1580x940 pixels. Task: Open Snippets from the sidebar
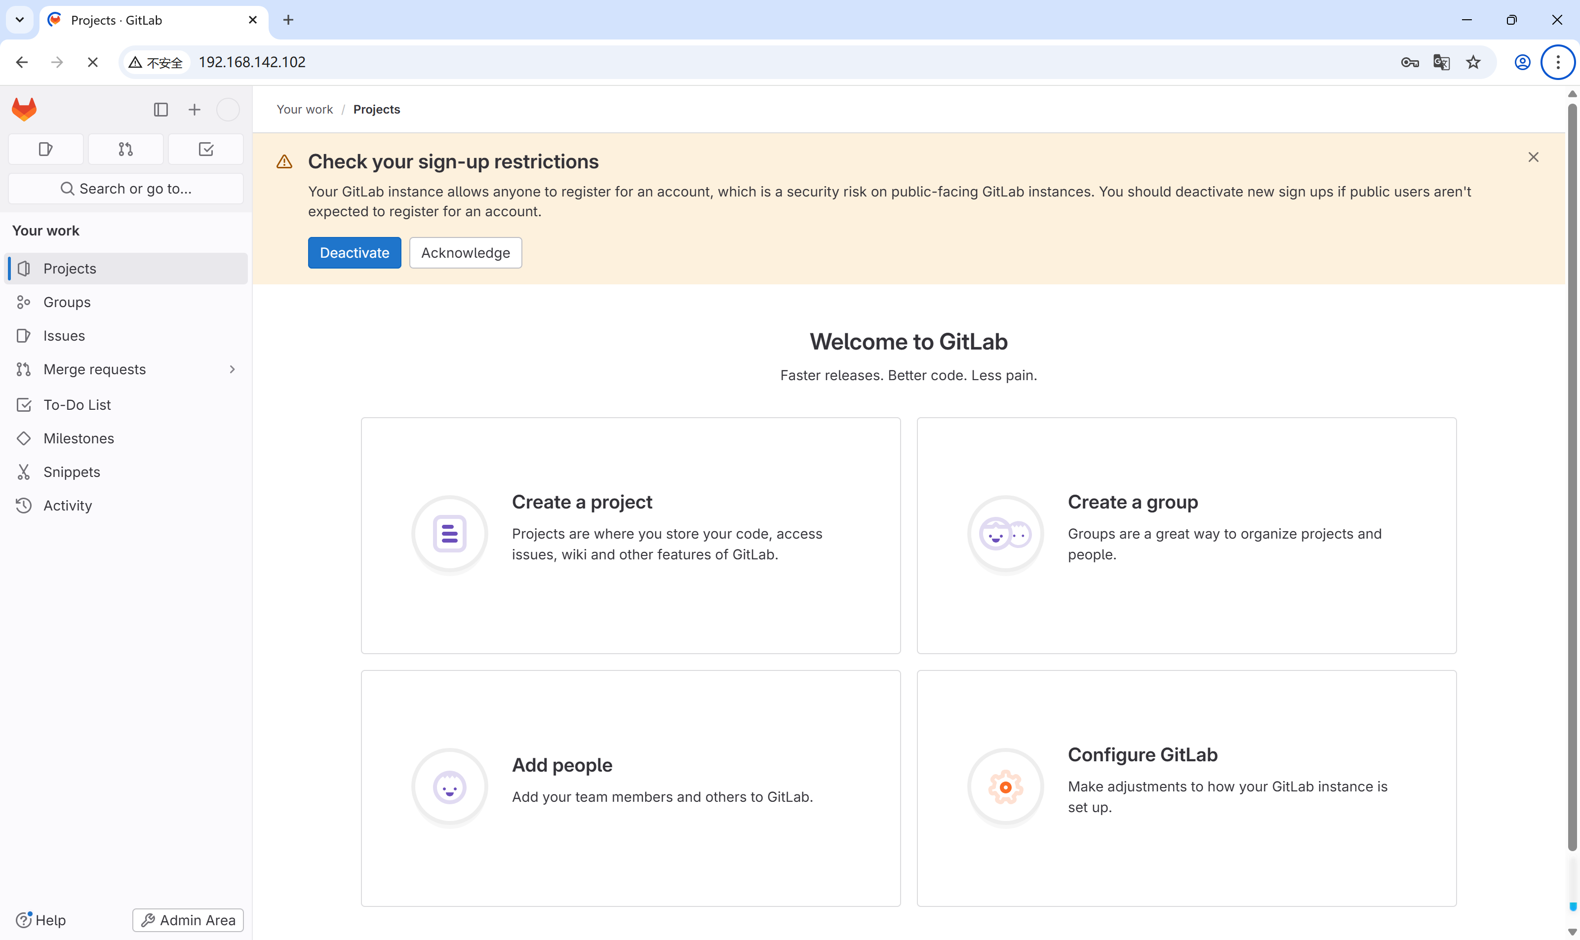coord(72,472)
